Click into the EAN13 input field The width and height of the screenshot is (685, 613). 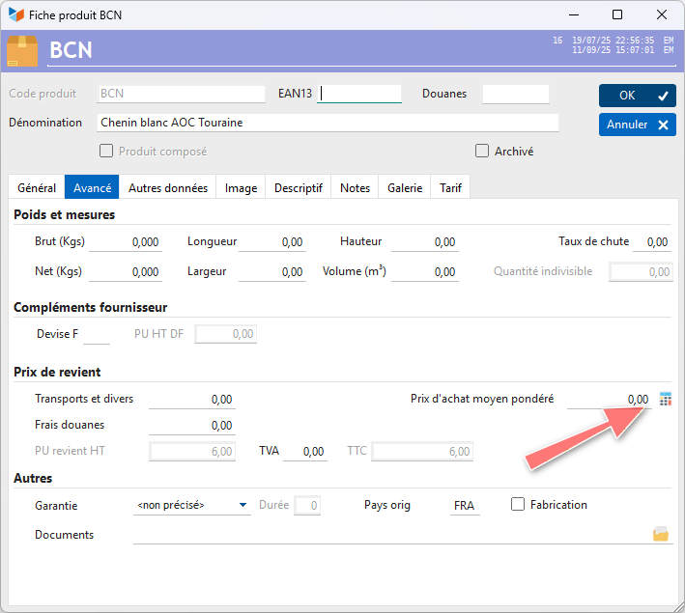click(359, 94)
